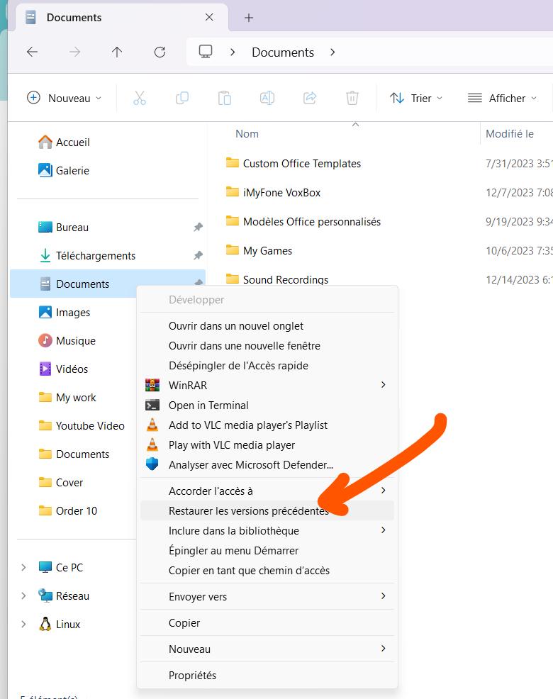
Task: Click the Back navigation arrow
Action: [x=32, y=52]
